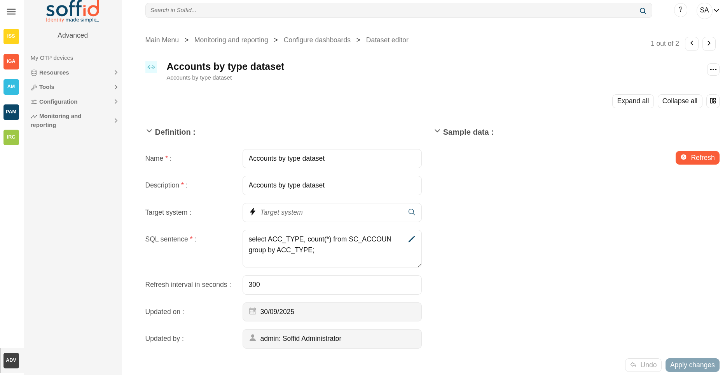Select the ISS module icon
The image size is (725, 375).
11,36
